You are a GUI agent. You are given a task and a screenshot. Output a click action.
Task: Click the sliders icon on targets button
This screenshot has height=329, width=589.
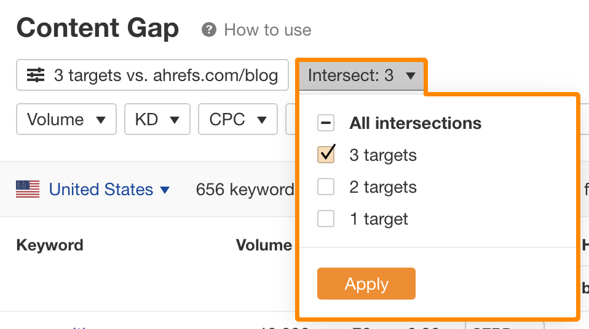point(36,75)
